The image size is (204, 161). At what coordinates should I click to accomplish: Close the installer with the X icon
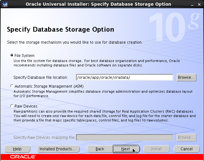pyautogui.click(x=199, y=4)
